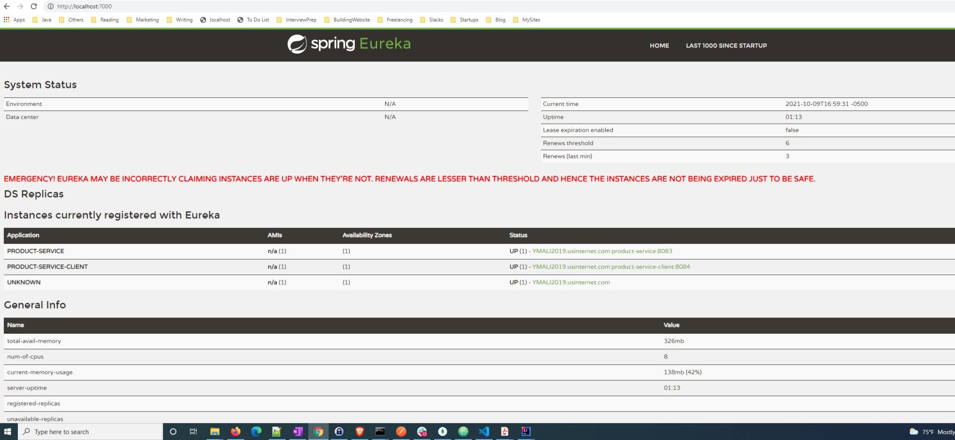Open the product-service:8083 instance link
The height and width of the screenshot is (440, 955).
(x=602, y=251)
